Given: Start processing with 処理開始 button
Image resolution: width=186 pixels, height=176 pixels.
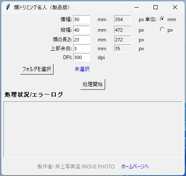Looking at the screenshot, I should 93,84.
